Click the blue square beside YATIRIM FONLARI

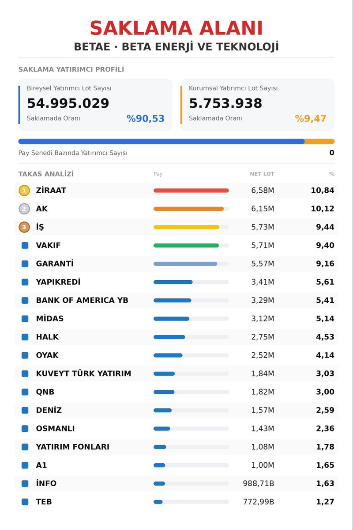pyautogui.click(x=25, y=447)
